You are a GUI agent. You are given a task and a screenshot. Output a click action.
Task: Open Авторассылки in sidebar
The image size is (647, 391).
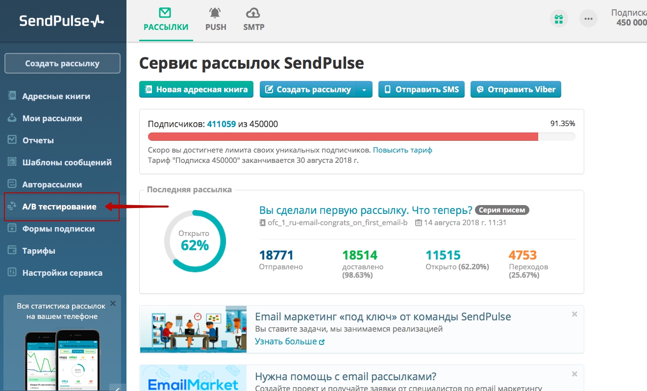[52, 184]
